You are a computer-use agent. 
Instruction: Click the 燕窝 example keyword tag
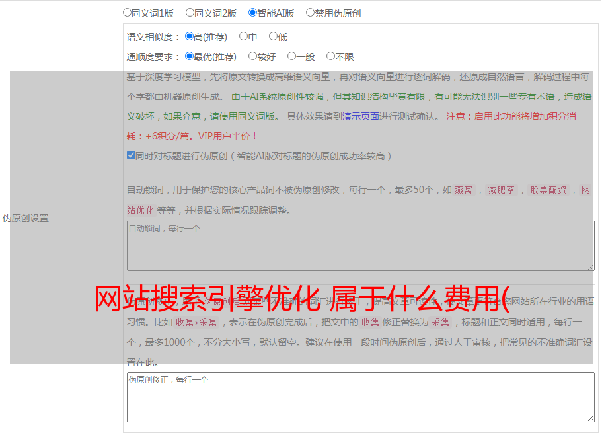pyautogui.click(x=463, y=190)
